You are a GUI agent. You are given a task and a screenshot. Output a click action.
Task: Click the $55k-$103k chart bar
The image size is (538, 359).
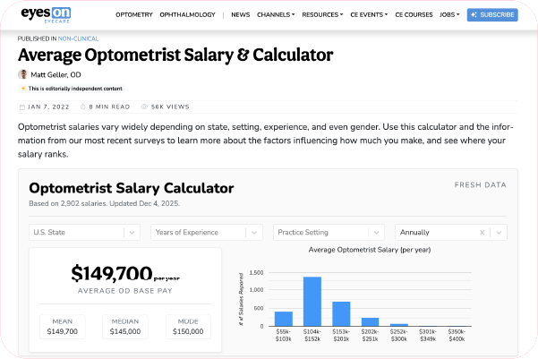[x=284, y=319]
